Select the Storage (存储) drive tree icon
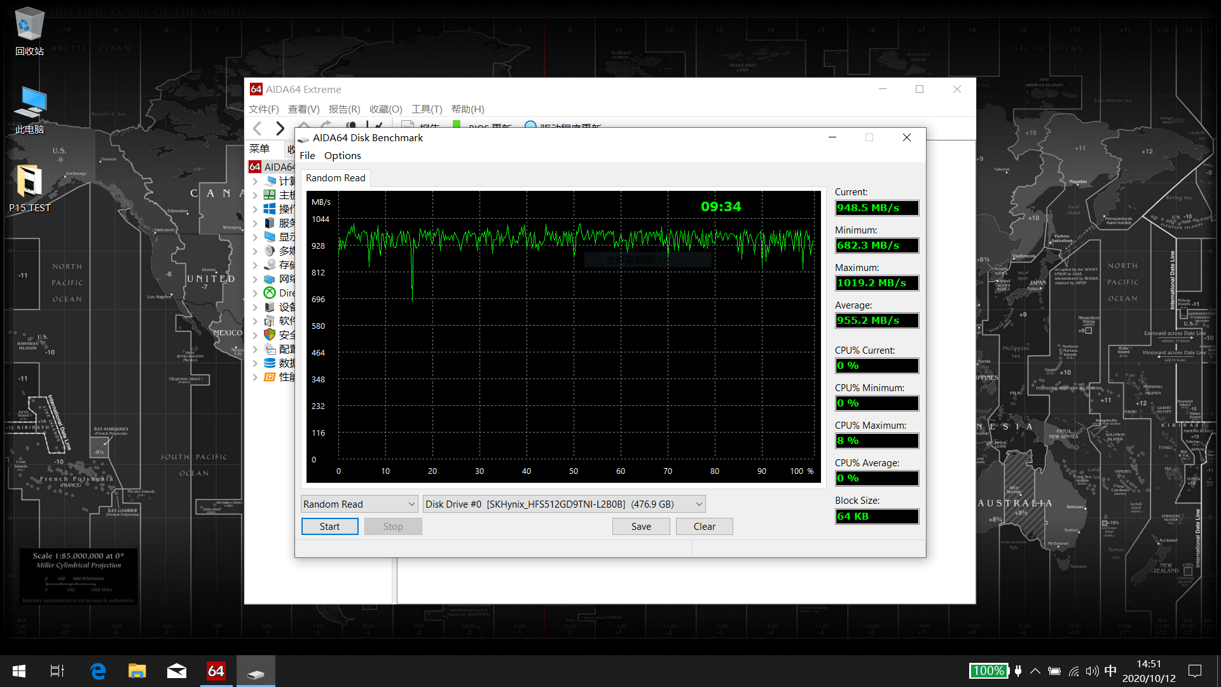Image resolution: width=1221 pixels, height=687 pixels. click(x=270, y=265)
